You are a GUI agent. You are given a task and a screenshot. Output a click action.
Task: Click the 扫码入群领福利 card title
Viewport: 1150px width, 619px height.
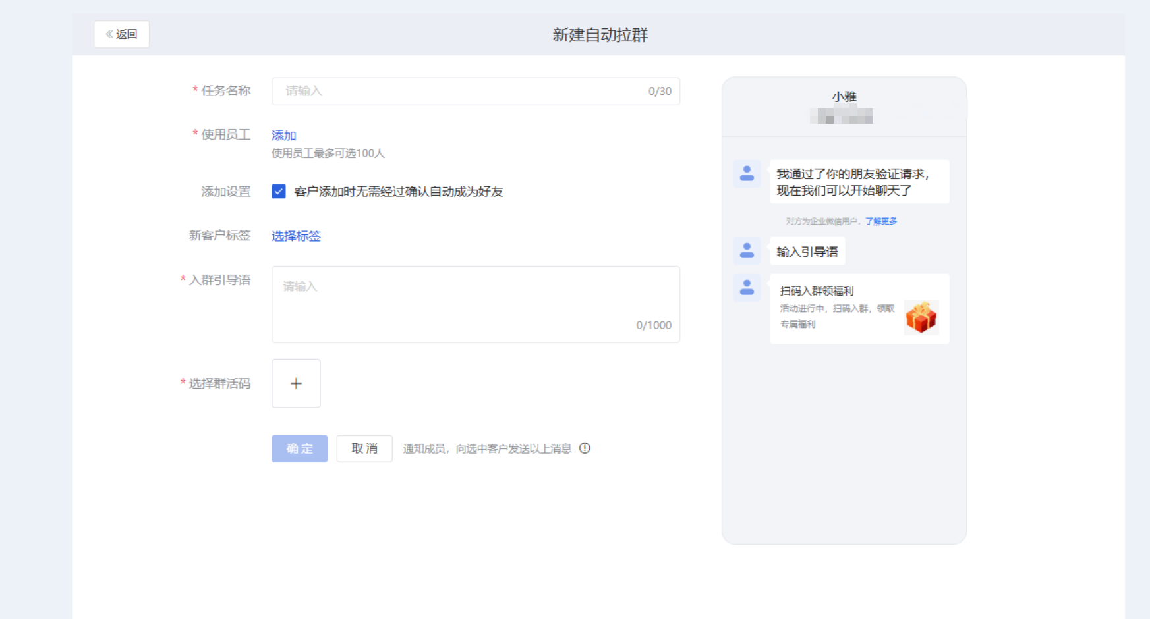coord(817,291)
